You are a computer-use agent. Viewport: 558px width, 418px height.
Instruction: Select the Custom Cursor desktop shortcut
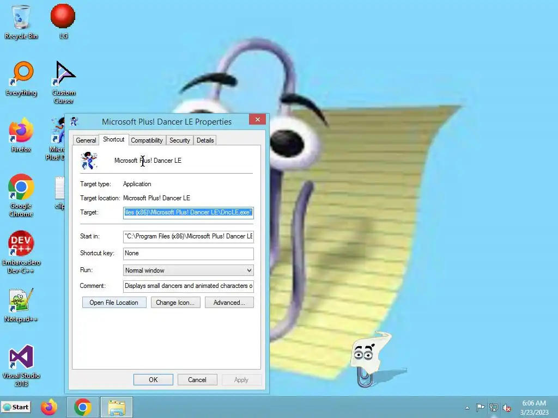[64, 83]
